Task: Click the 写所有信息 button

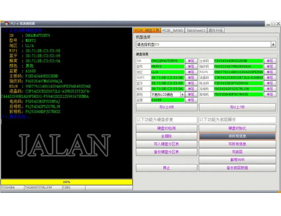Action: (x=237, y=144)
